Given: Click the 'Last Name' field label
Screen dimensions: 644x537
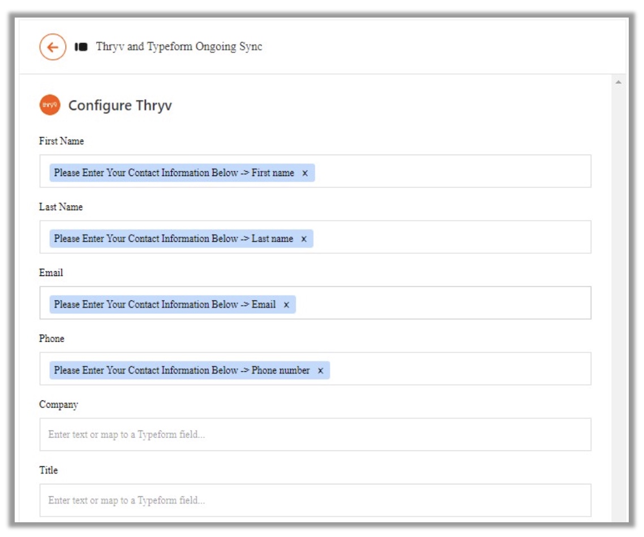Looking at the screenshot, I should point(61,207).
